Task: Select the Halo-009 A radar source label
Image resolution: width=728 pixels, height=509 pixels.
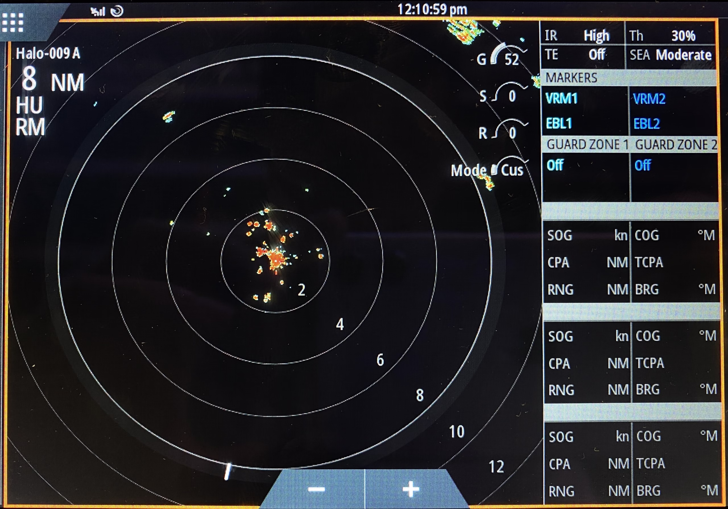Action: (x=48, y=53)
